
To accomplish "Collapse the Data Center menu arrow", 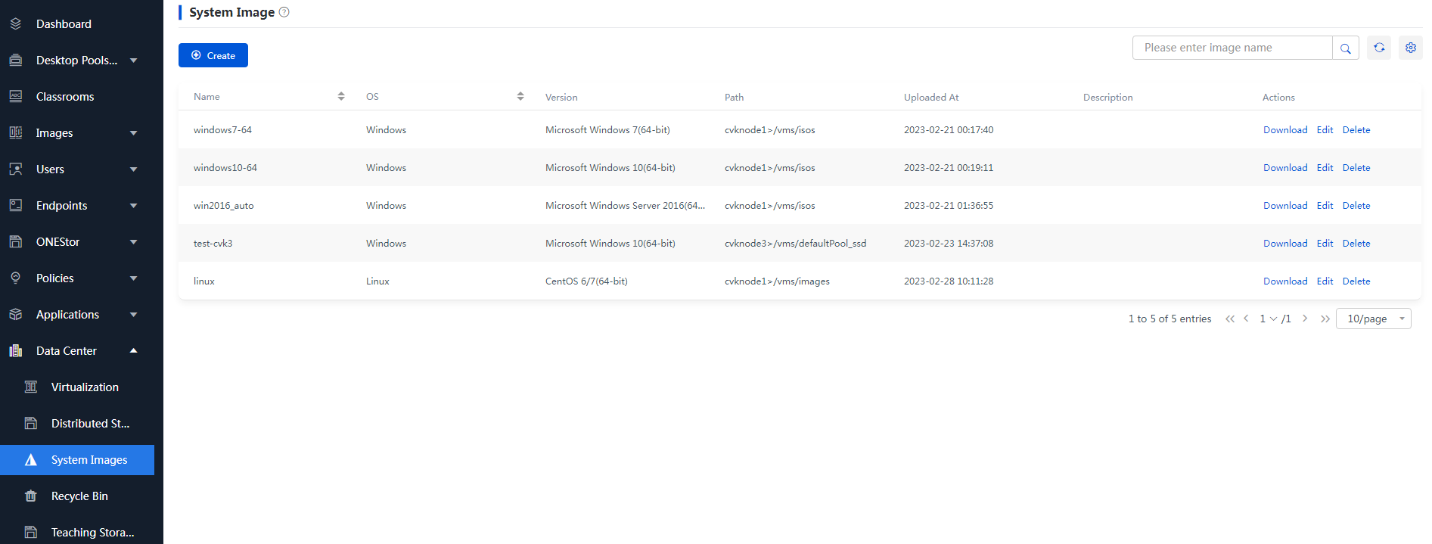I will click(134, 350).
